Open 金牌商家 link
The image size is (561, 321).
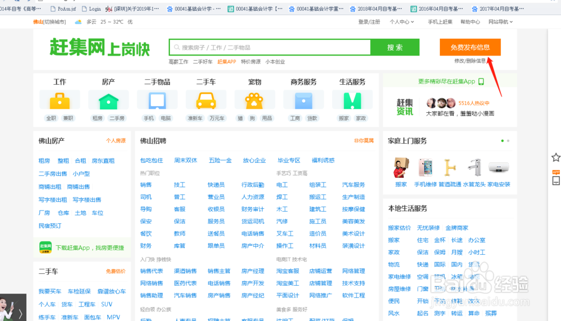(x=457, y=228)
